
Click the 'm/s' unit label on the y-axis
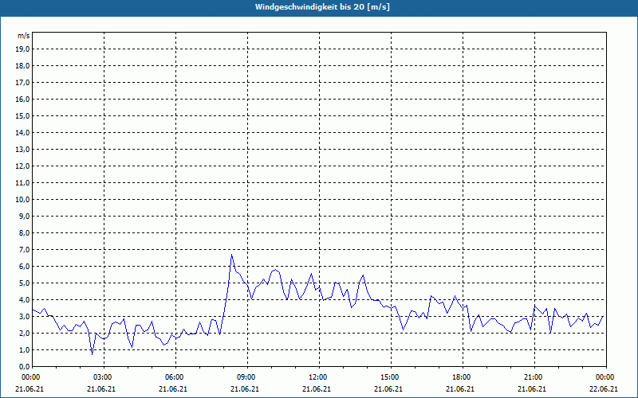(24, 36)
